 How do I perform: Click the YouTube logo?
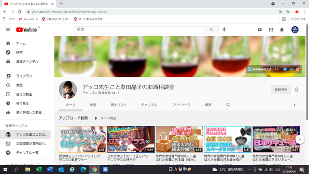point(27,30)
